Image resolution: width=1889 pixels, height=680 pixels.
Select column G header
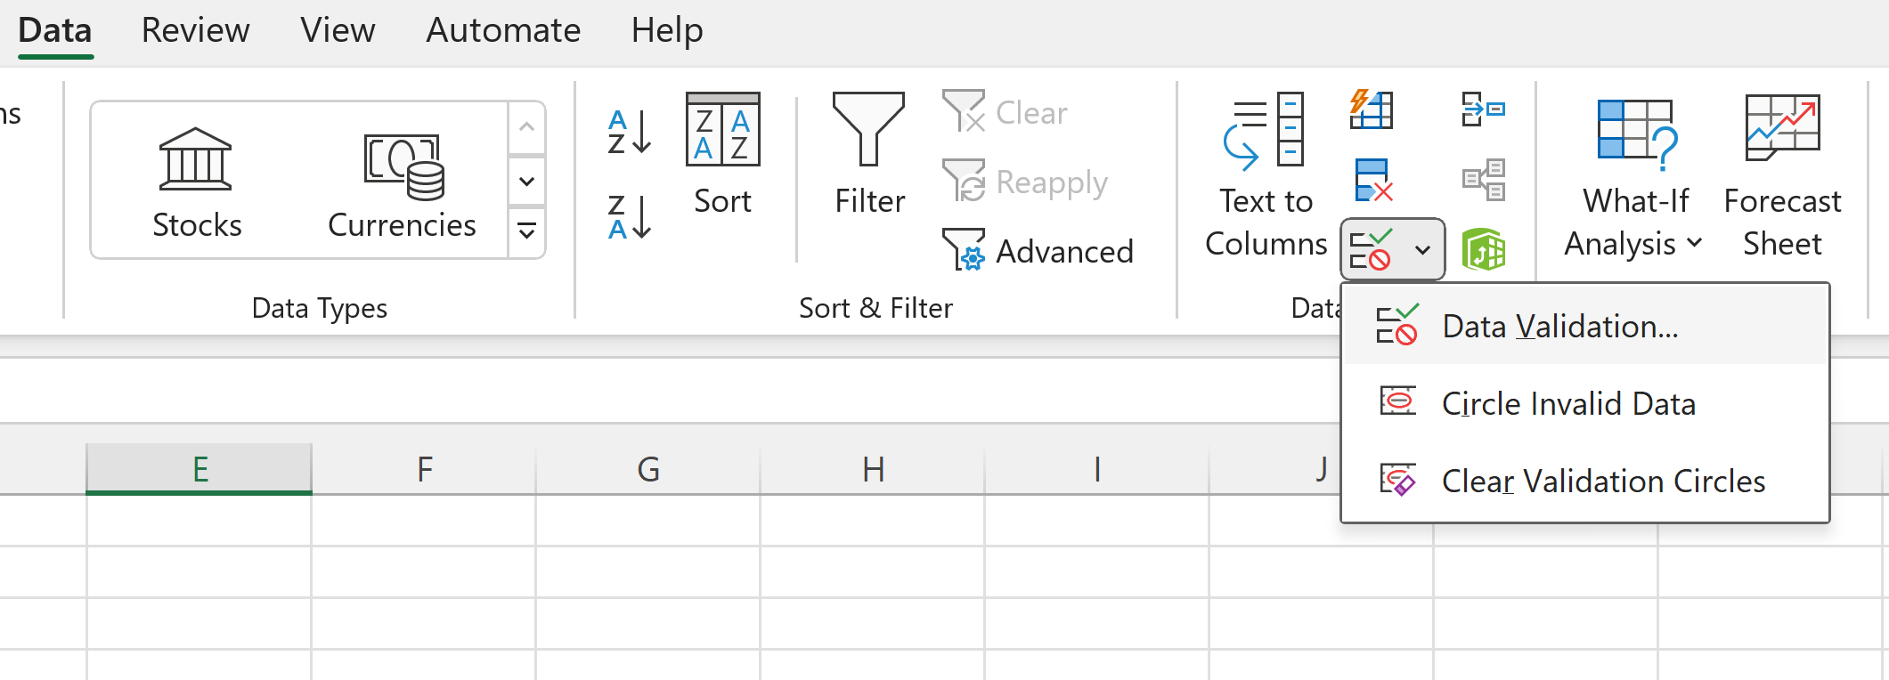648,468
